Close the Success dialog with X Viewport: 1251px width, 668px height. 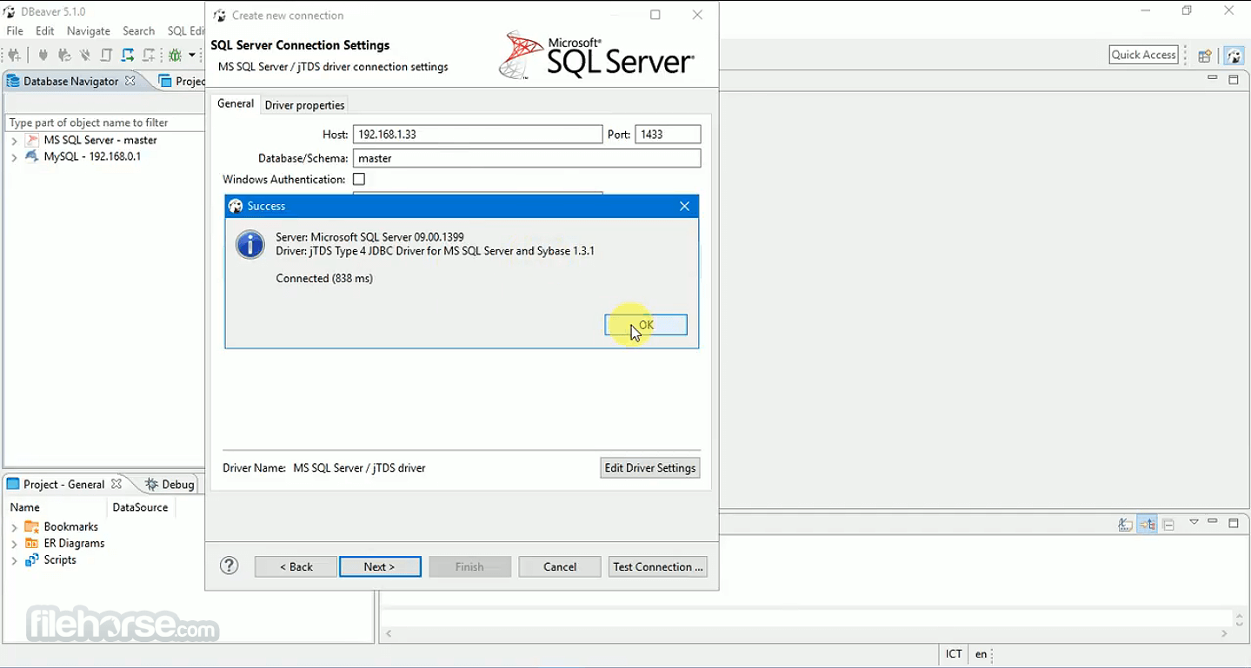pyautogui.click(x=684, y=206)
